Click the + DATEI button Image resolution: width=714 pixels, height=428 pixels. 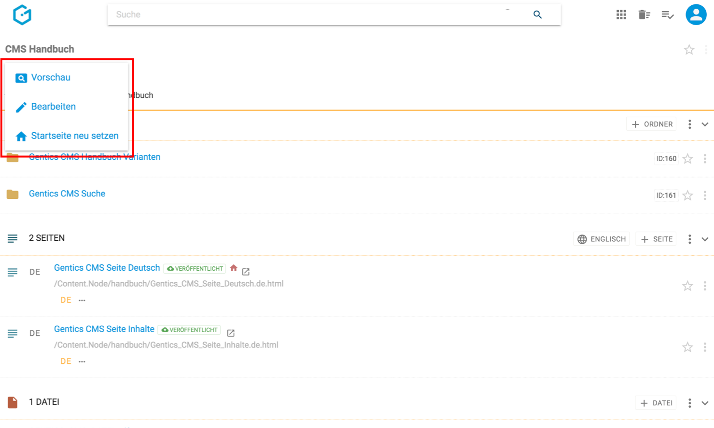656,403
